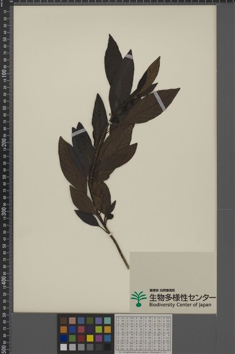Select the yellow patch on color checker
This screenshot has height=354, width=235.
click(90, 338)
